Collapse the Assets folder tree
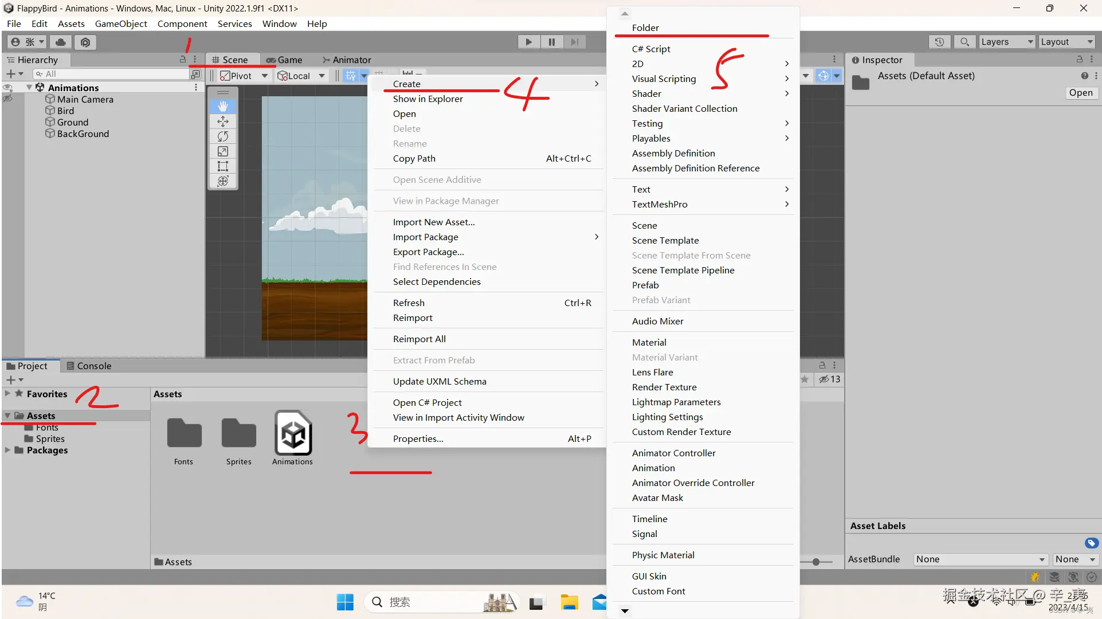1102x619 pixels. click(x=7, y=416)
